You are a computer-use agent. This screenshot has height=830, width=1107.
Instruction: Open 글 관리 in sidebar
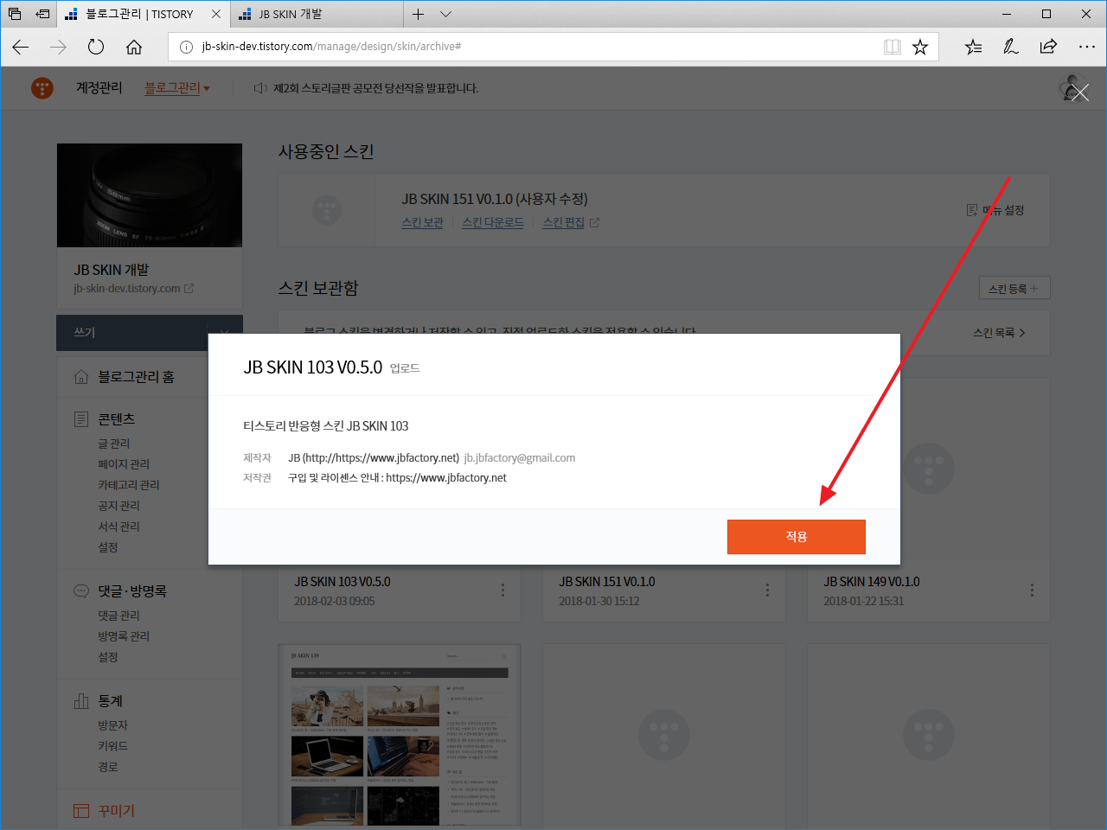tap(113, 444)
